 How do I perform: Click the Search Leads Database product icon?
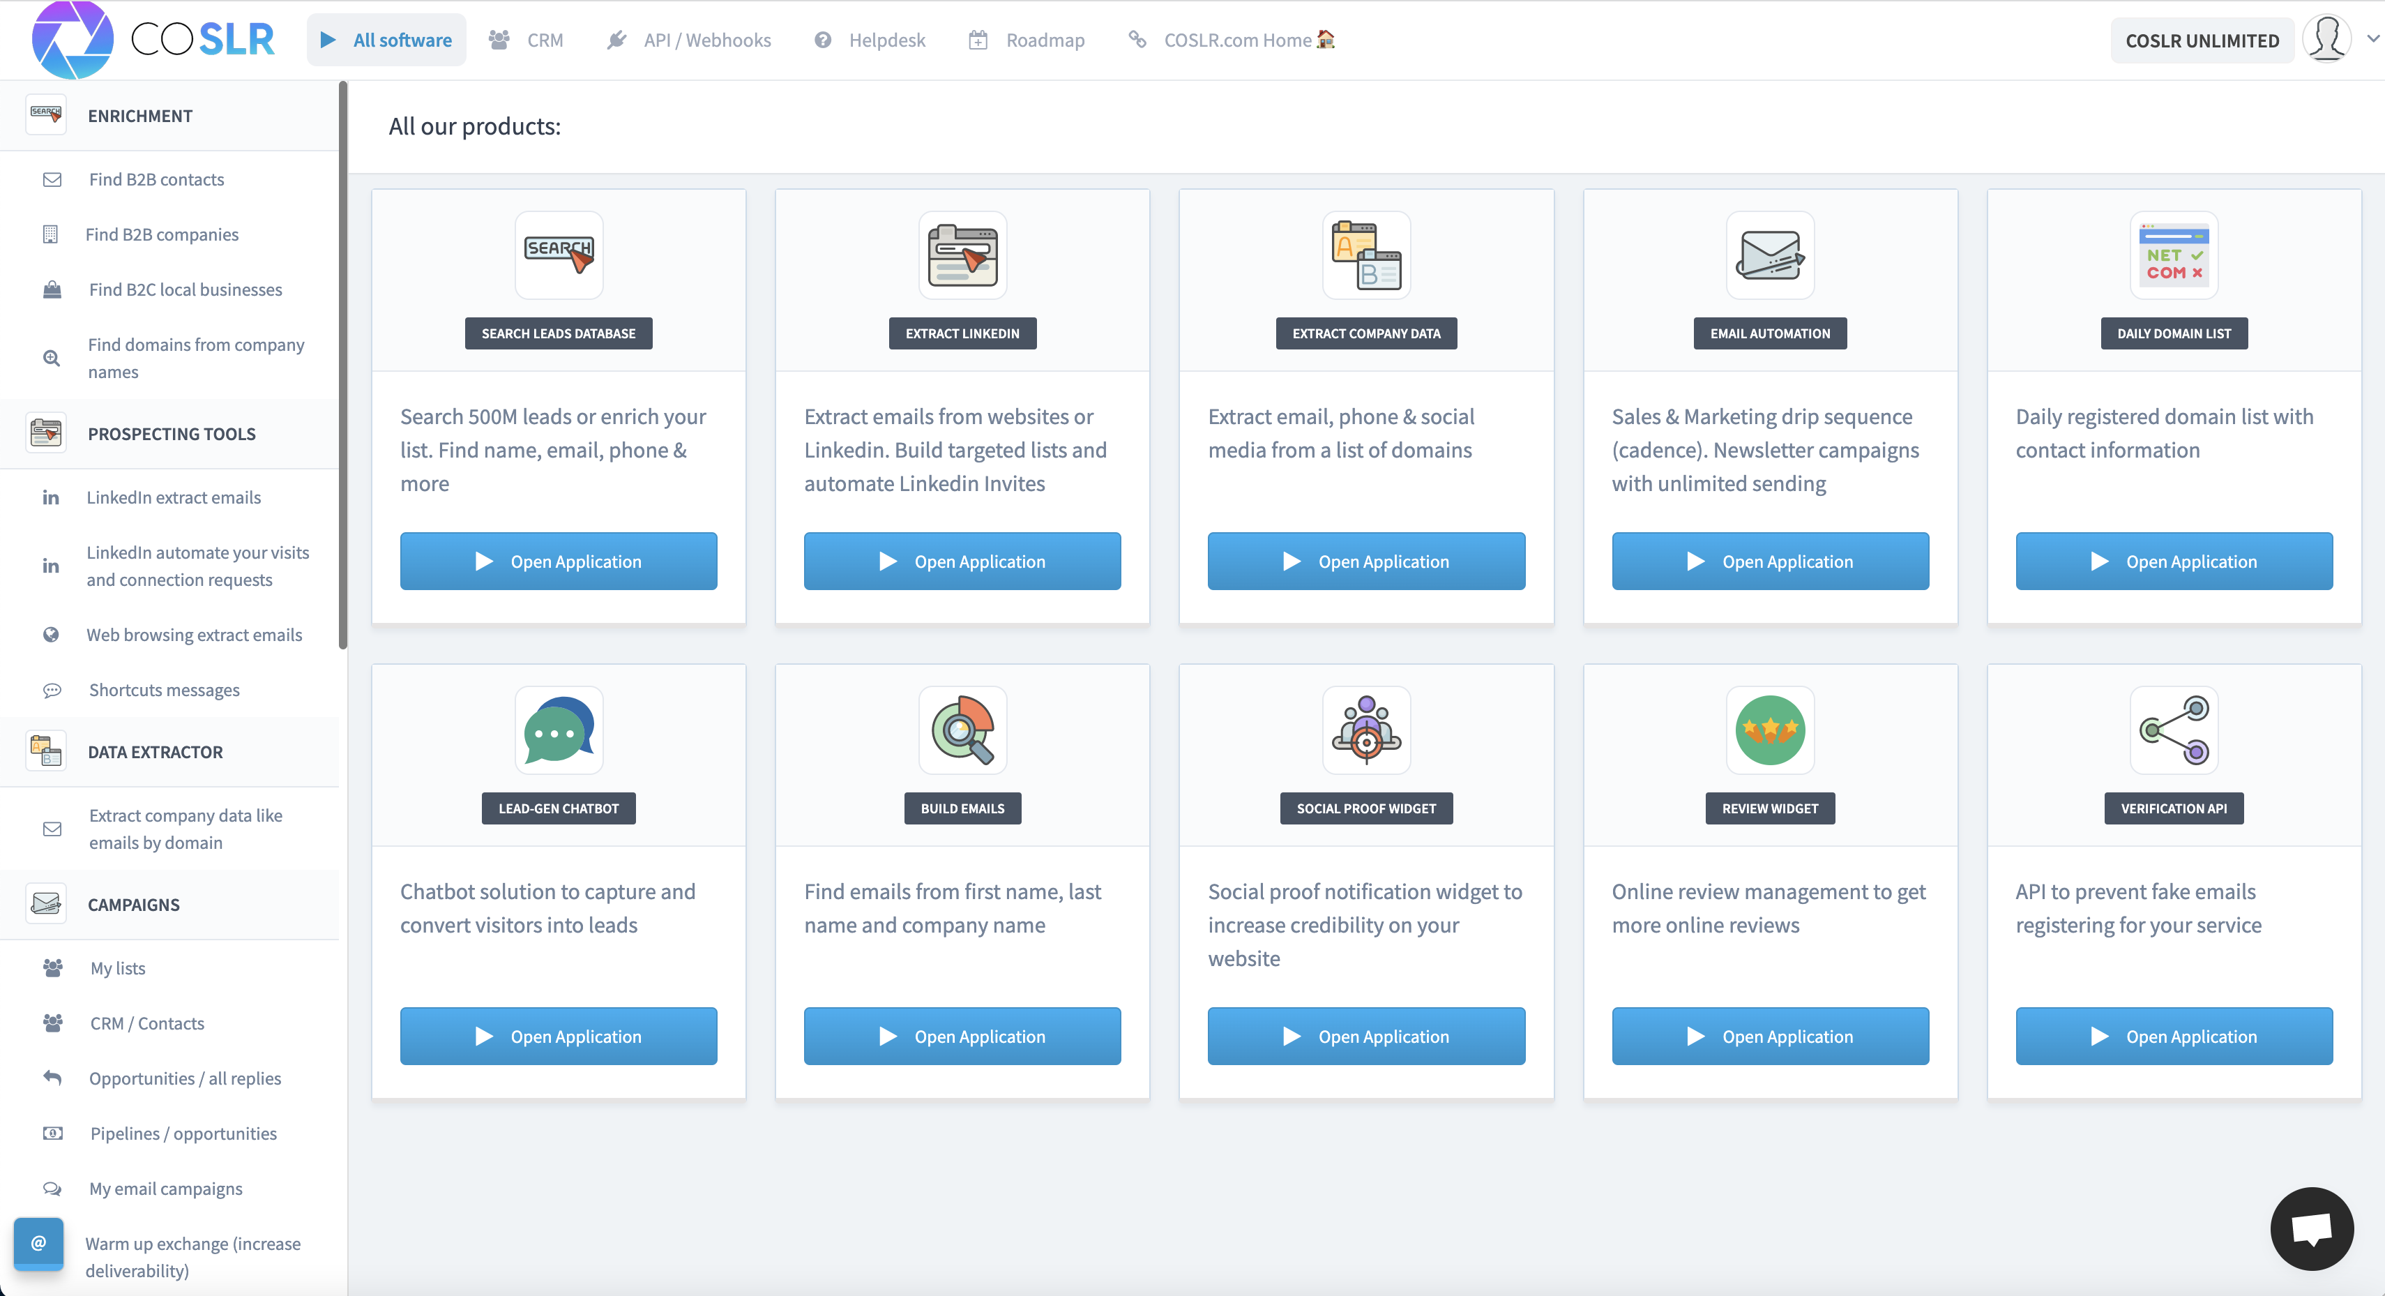tap(559, 255)
